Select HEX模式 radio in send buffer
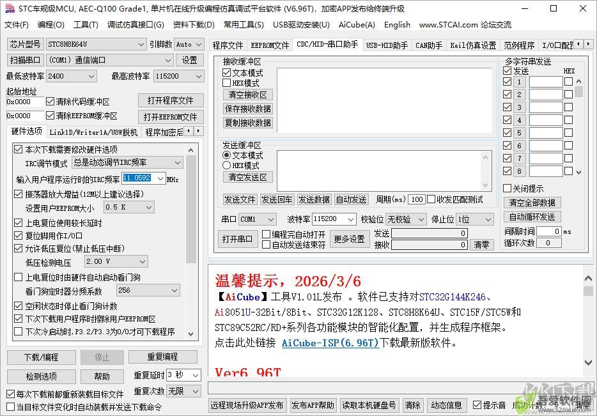 tap(226, 165)
